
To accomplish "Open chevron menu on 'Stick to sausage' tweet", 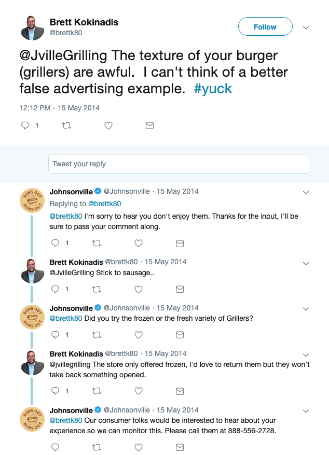I will [x=306, y=262].
